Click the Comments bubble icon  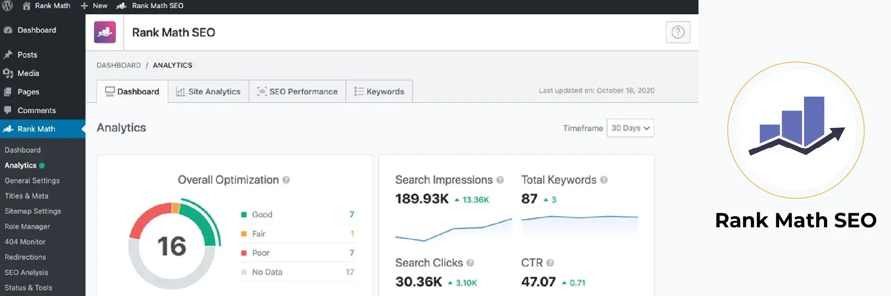pos(8,110)
